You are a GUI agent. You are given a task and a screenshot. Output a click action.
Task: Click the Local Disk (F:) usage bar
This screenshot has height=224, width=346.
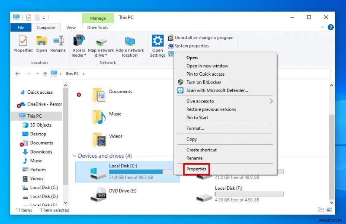249,194
